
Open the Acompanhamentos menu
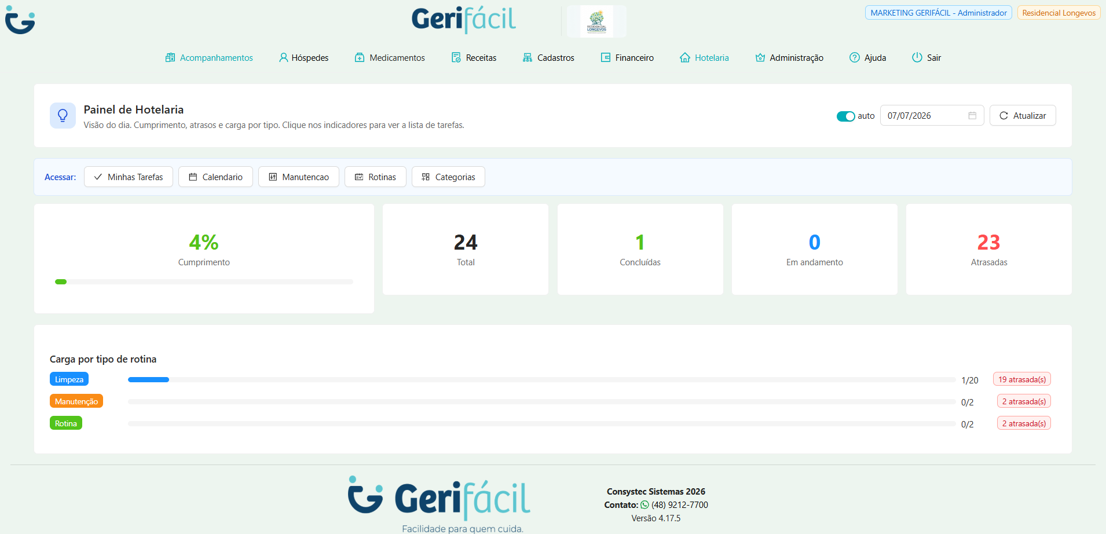point(209,57)
